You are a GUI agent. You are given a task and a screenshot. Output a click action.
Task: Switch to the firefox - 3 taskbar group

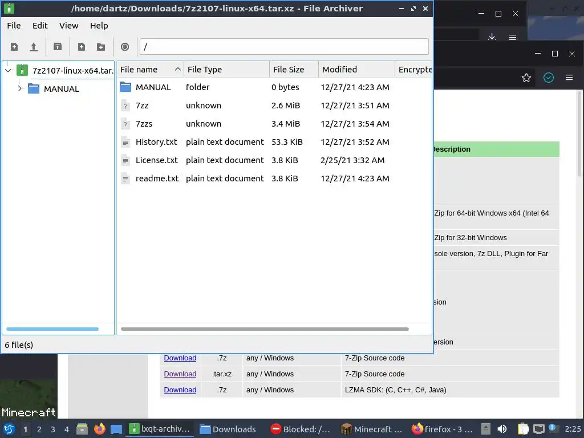pyautogui.click(x=442, y=429)
